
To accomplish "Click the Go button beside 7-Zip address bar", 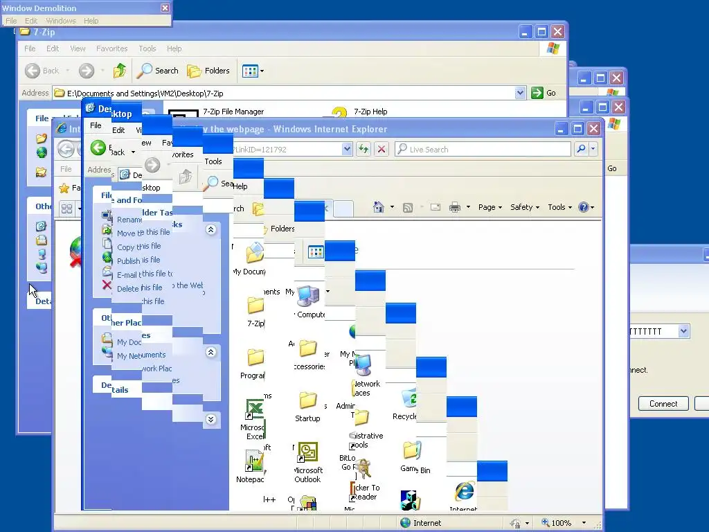I will tap(544, 93).
